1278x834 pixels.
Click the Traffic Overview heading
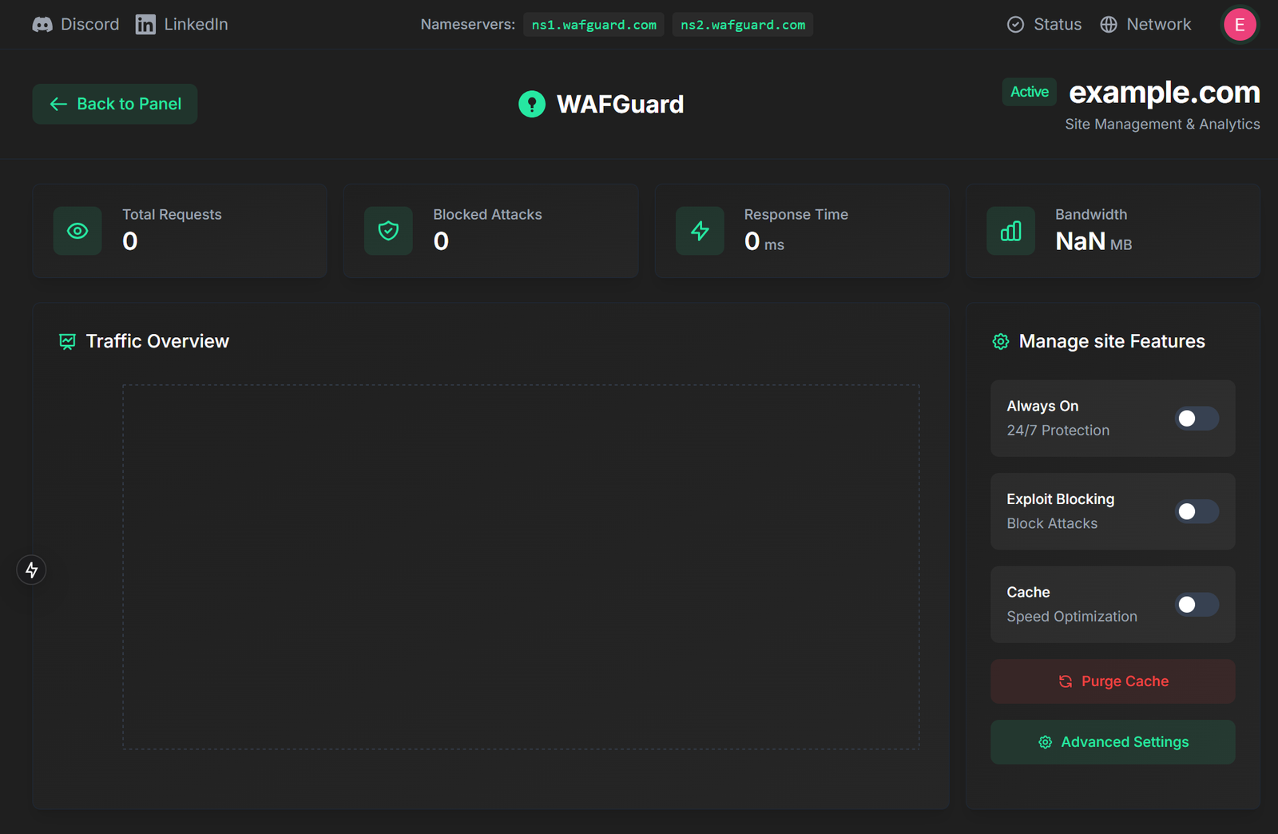point(157,341)
